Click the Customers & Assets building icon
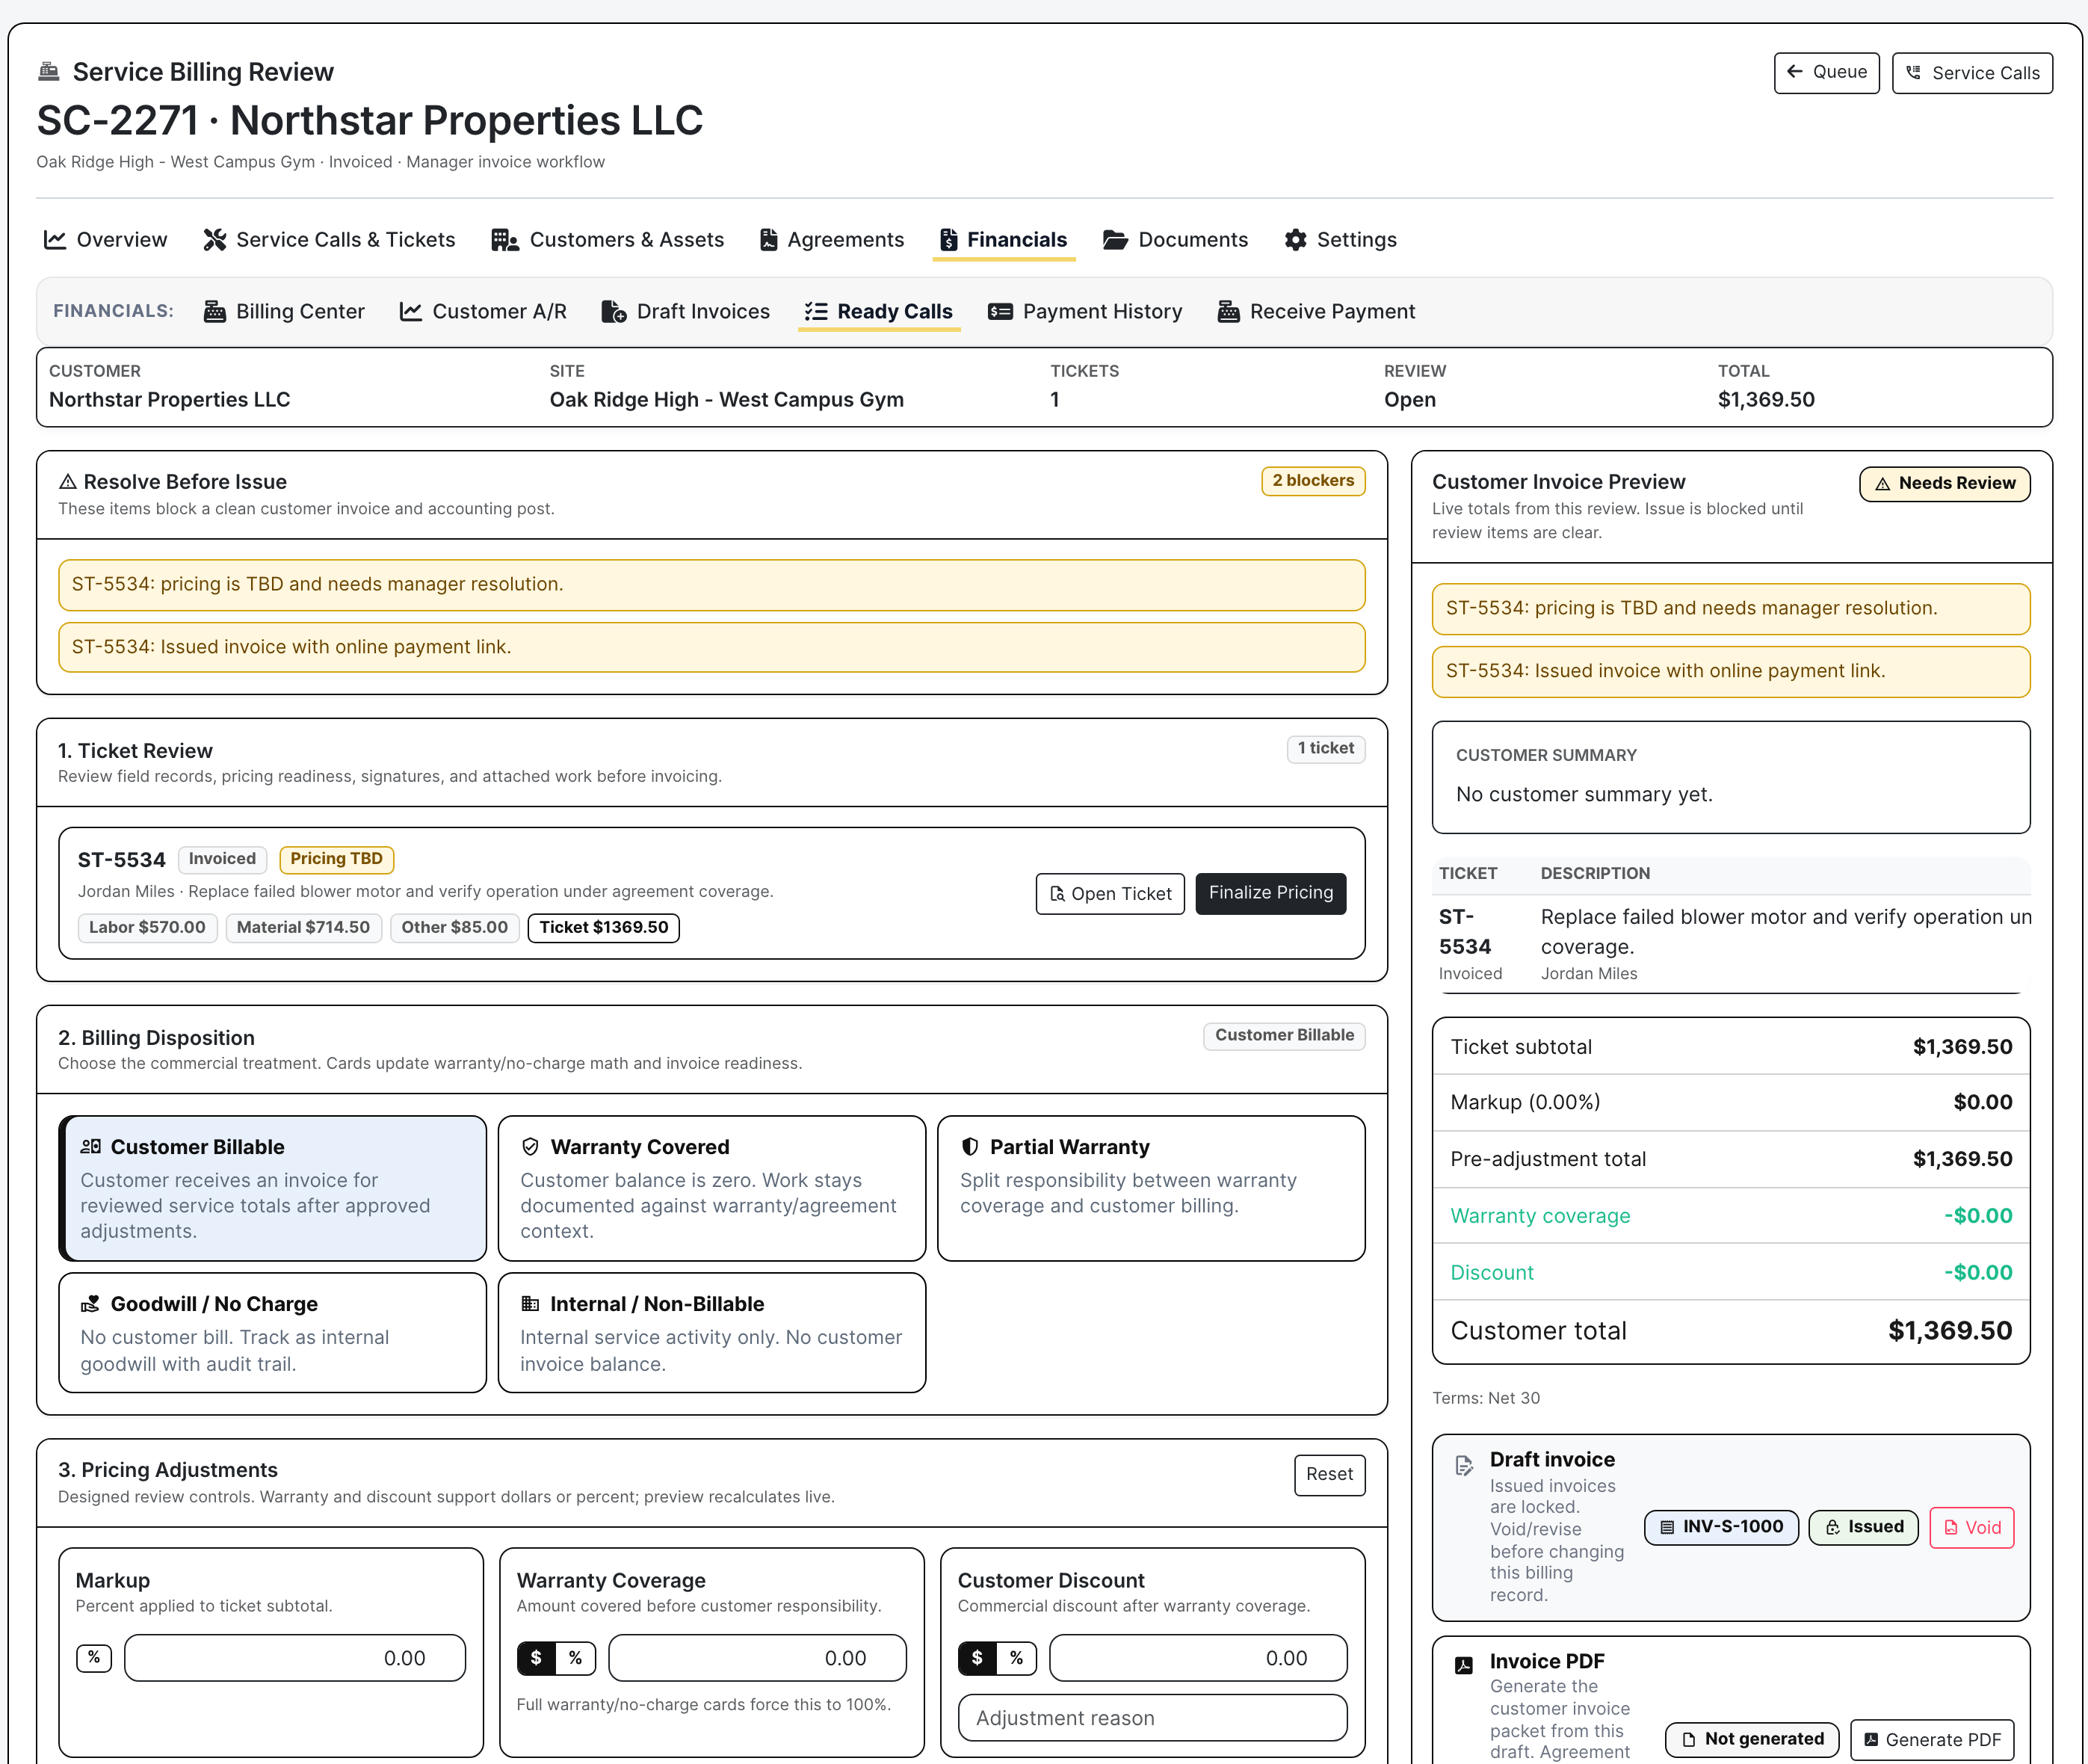This screenshot has width=2088, height=1764. pos(505,240)
